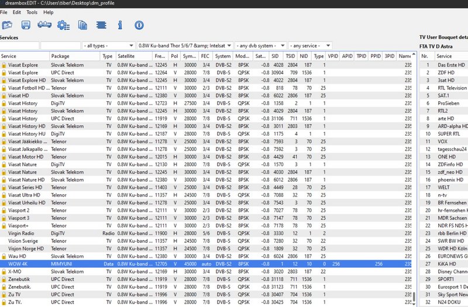Save profile with floppy disk icon

(x=26, y=25)
